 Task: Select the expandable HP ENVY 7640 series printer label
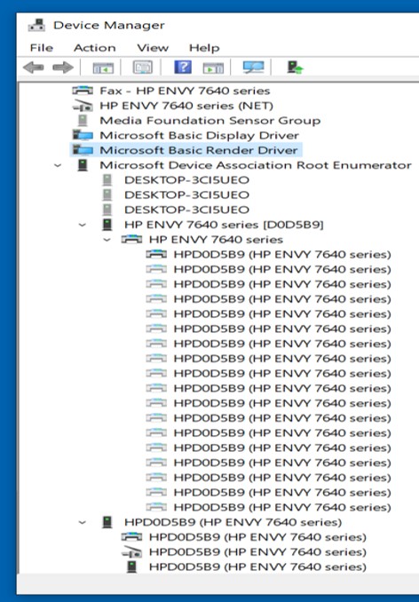(x=216, y=240)
